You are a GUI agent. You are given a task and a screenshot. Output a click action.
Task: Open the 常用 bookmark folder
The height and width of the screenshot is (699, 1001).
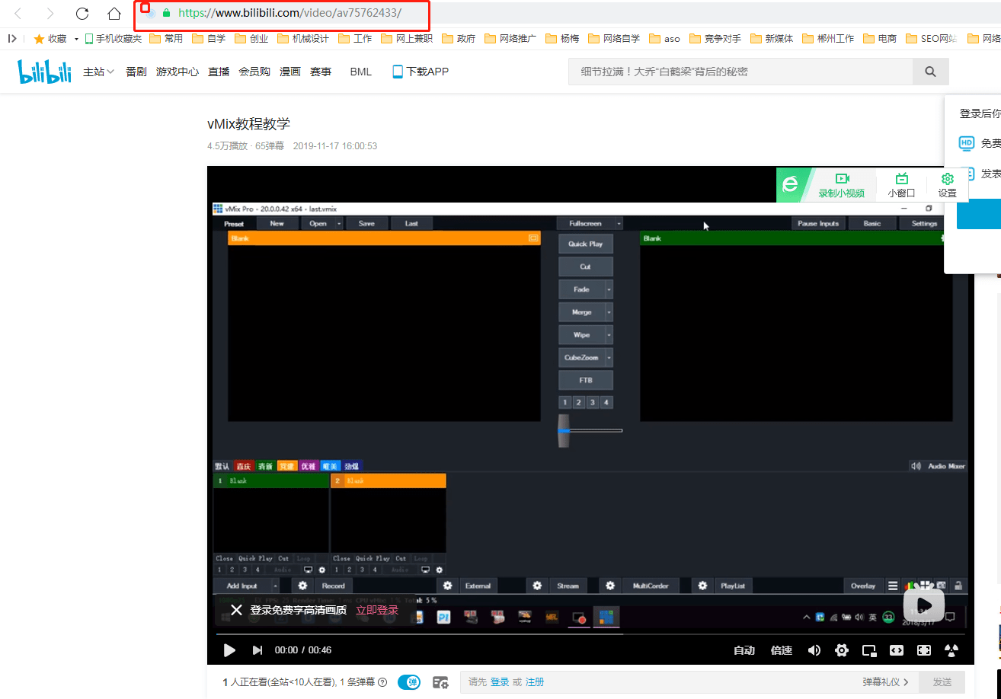[x=166, y=38]
